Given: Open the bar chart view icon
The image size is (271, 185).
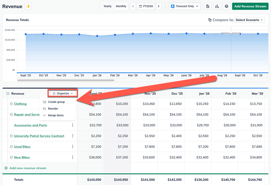Looking at the screenshot, I should point(217,6).
